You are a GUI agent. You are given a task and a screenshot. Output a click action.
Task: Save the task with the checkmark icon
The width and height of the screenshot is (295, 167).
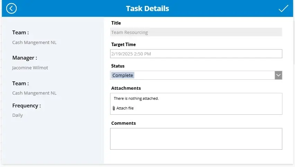tap(283, 8)
